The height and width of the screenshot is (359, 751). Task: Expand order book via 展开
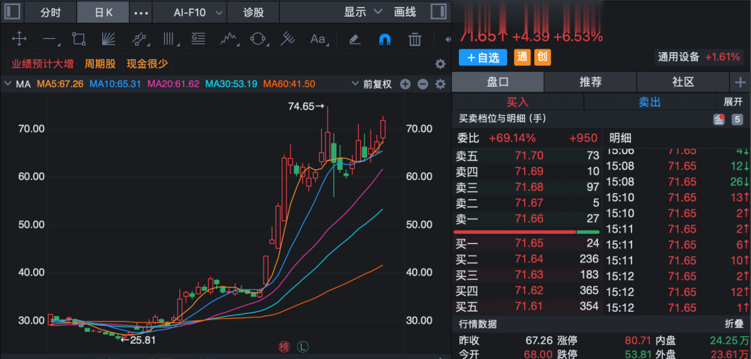pos(733,101)
